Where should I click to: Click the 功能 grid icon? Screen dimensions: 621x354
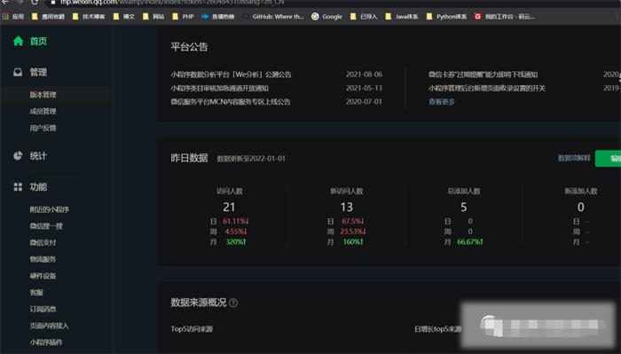[x=18, y=187]
